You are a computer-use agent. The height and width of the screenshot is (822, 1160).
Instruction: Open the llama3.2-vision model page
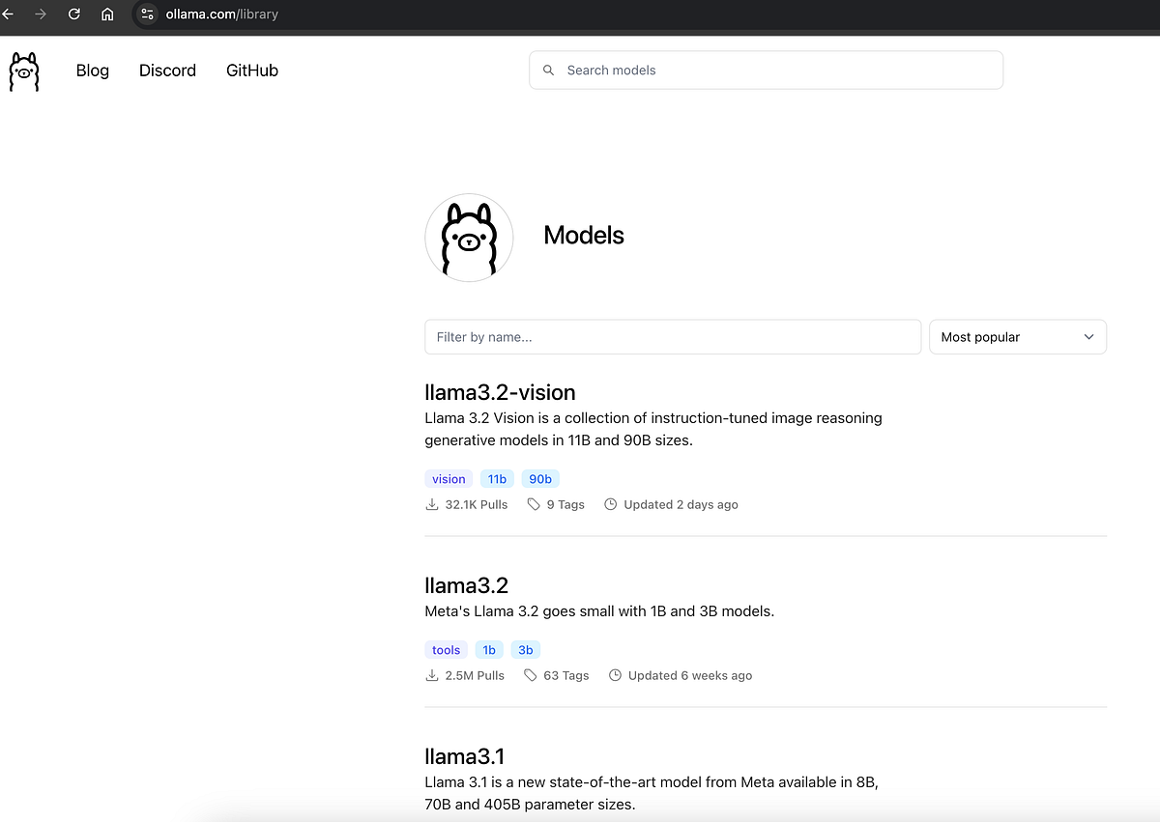(500, 392)
